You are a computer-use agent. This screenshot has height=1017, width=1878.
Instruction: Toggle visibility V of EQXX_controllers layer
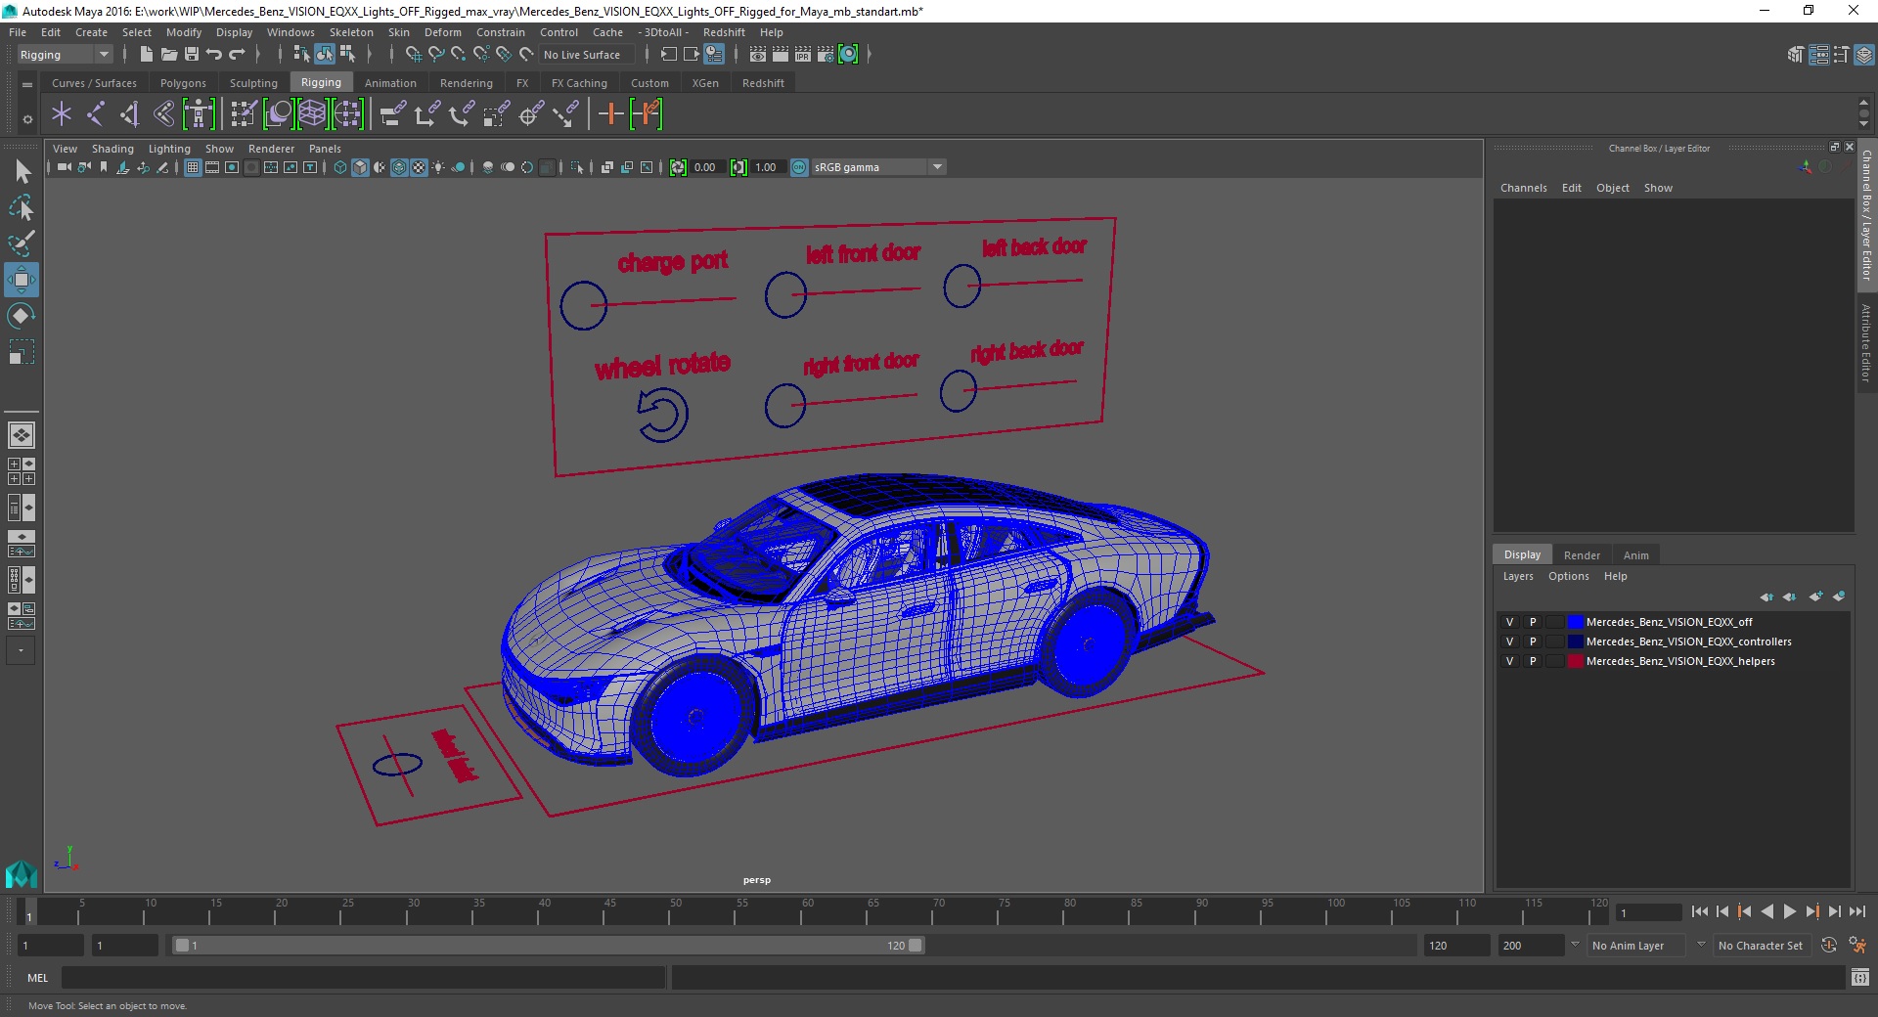point(1509,641)
